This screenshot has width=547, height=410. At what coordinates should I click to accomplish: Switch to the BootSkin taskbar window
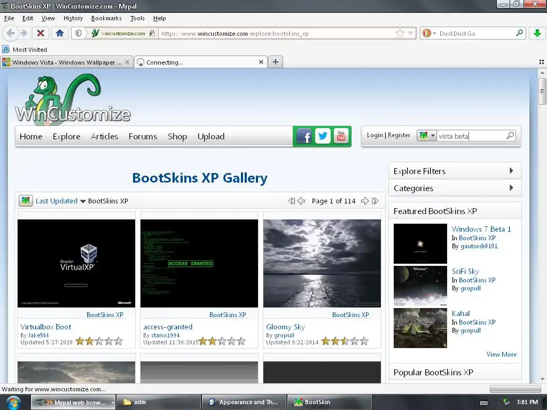pos(329,402)
